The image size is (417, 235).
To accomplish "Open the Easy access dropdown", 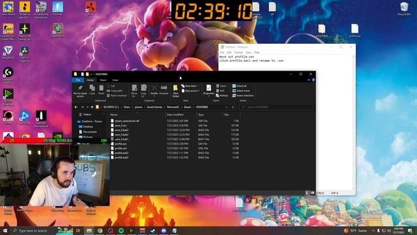I will click(x=190, y=91).
